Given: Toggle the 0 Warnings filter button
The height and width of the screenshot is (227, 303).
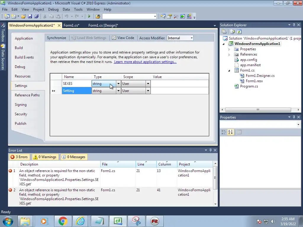Looking at the screenshot, I should pyautogui.click(x=45, y=157).
